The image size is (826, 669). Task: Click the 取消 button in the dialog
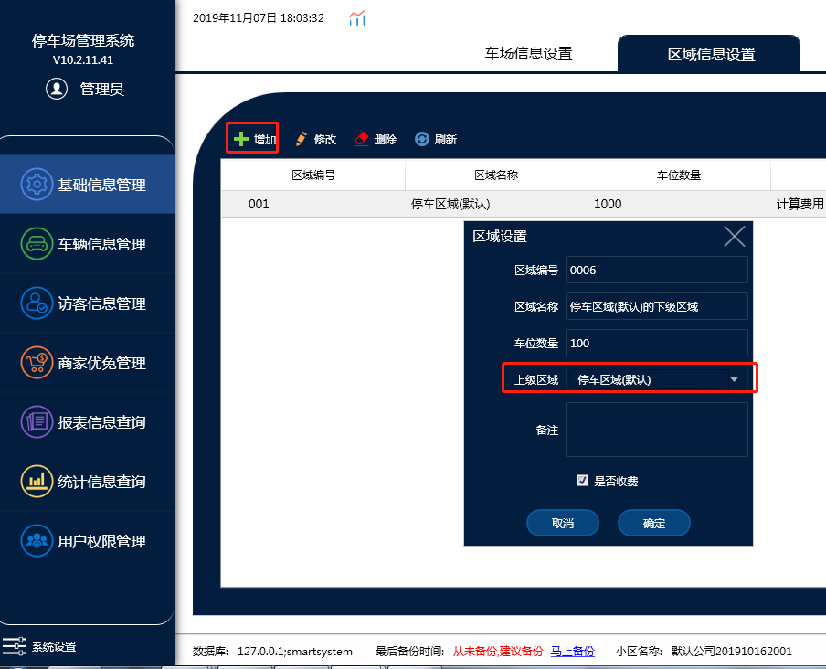(x=563, y=523)
